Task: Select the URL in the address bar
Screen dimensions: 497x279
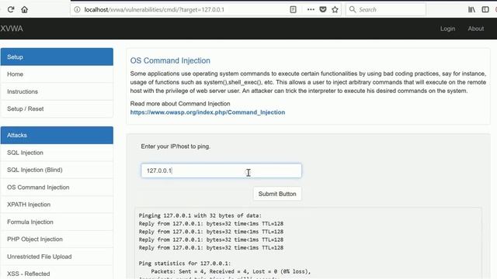Action: 154,9
